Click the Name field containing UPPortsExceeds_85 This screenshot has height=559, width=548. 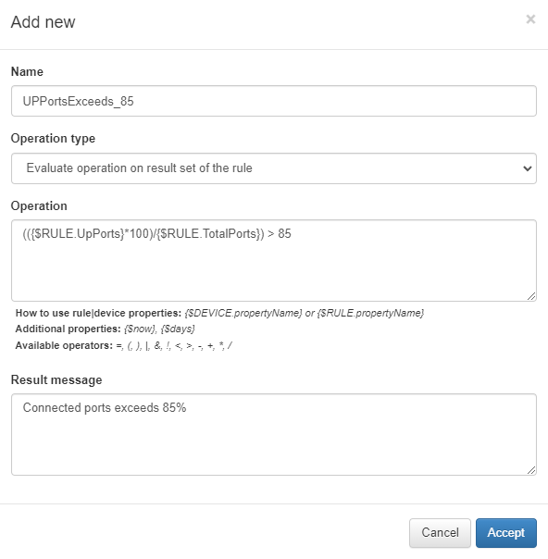274,101
